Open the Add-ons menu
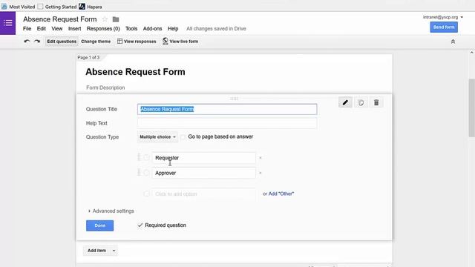This screenshot has width=475, height=267. (x=152, y=28)
